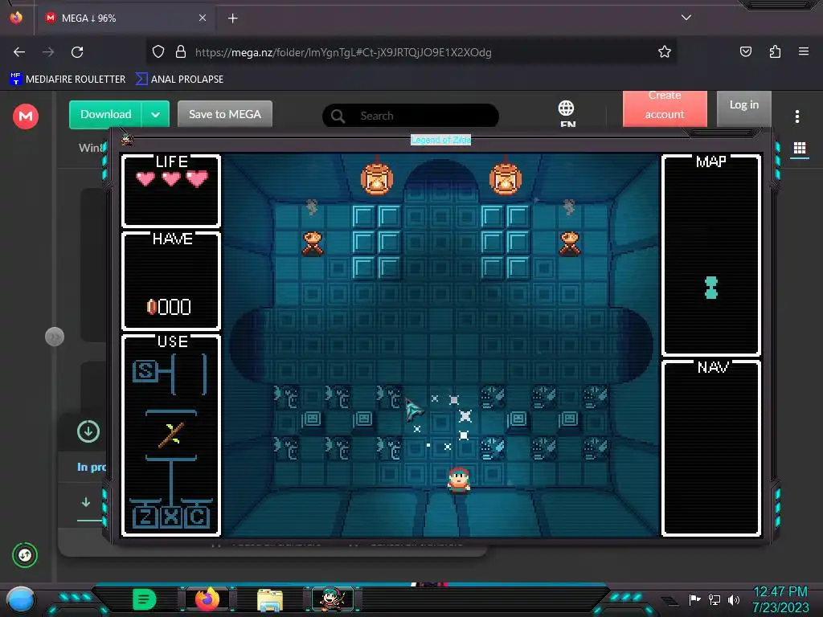Open the three-dot more options menu
823x617 pixels.
[796, 116]
